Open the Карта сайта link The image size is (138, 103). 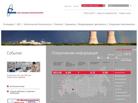[68, 6]
